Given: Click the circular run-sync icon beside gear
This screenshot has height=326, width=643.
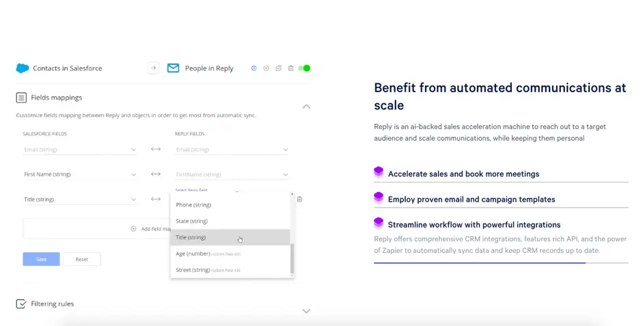Looking at the screenshot, I should 266,68.
